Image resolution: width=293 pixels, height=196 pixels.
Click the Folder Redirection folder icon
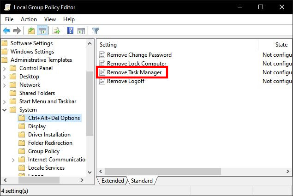click(x=22, y=143)
